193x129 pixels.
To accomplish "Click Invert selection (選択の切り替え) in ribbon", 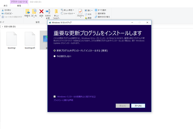I will click(x=102, y=17).
